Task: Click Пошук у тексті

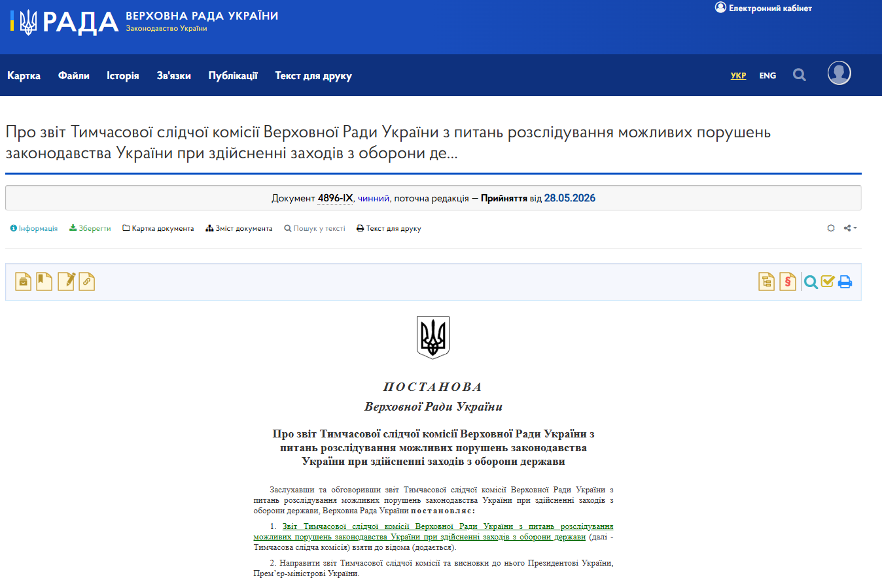Action: [x=315, y=228]
